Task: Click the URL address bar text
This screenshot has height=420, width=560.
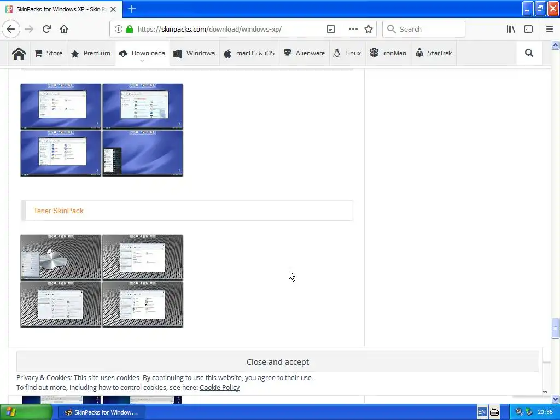Action: click(209, 30)
